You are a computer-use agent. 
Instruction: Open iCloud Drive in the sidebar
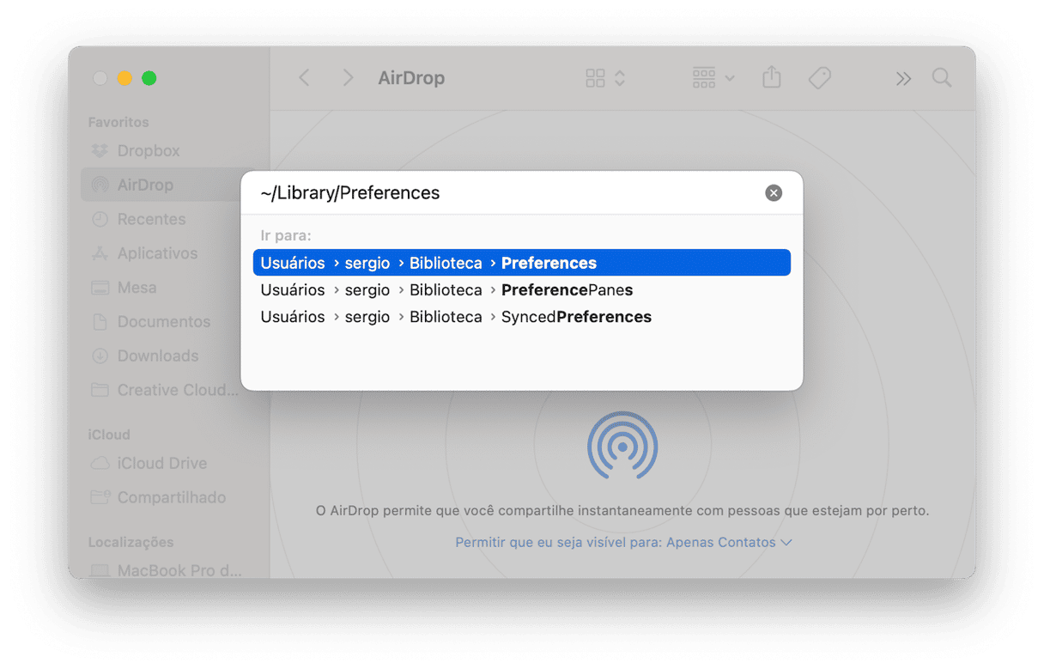pos(149,463)
